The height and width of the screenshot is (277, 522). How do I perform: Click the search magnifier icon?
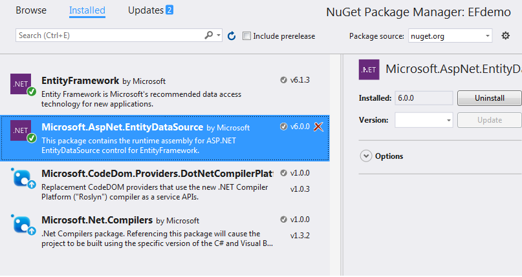pos(209,36)
